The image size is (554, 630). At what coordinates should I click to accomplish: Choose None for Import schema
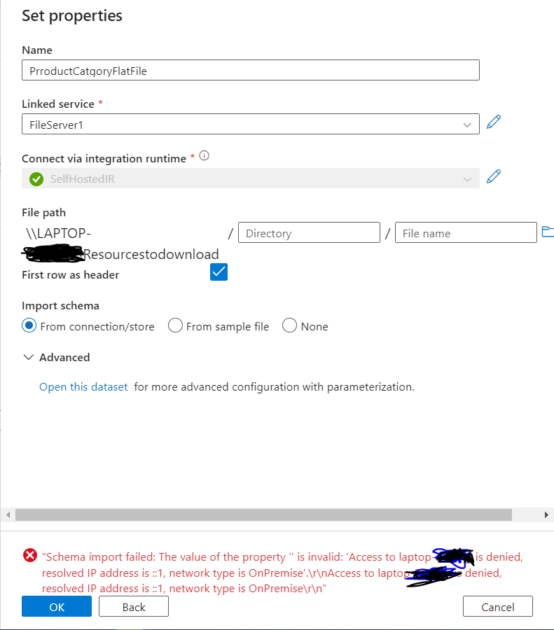[289, 325]
